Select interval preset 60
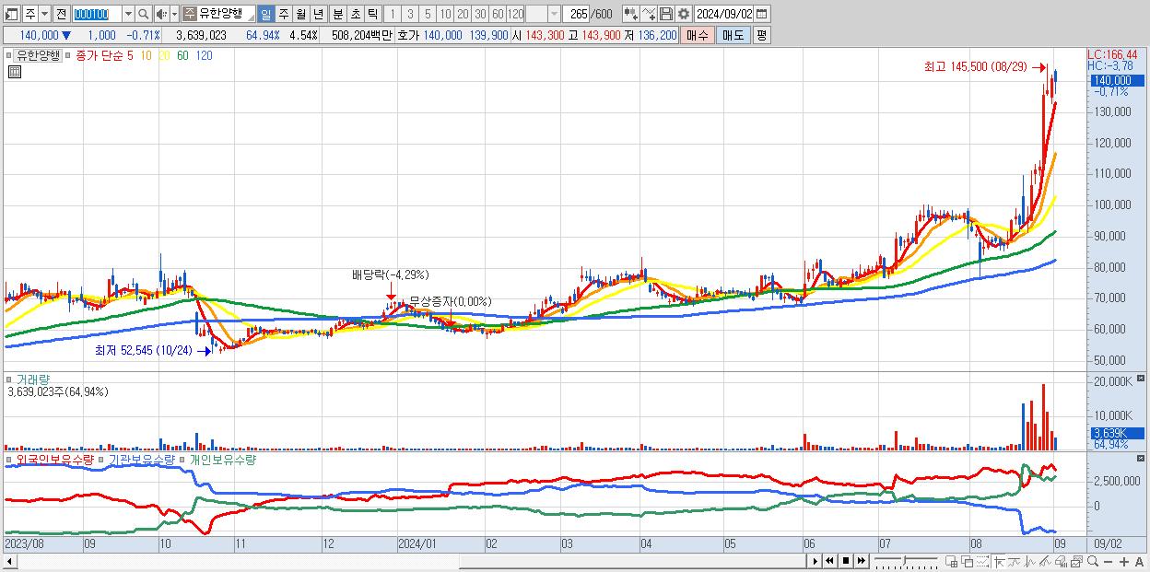This screenshot has height=572, width=1150. [x=498, y=14]
